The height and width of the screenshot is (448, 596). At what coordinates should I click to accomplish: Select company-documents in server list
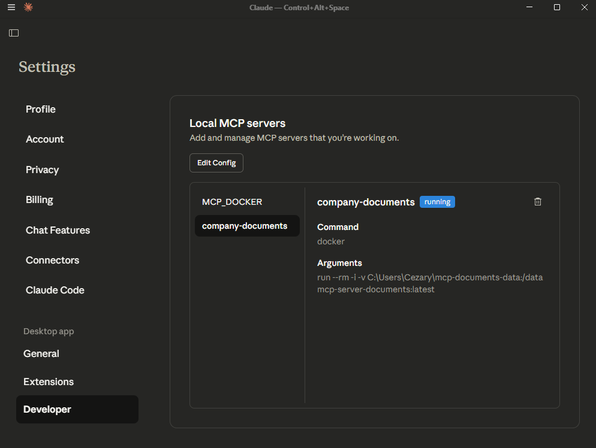(x=247, y=226)
